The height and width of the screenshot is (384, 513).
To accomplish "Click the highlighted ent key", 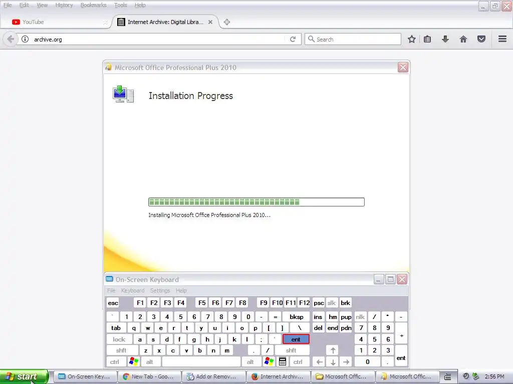I will pyautogui.click(x=296, y=339).
